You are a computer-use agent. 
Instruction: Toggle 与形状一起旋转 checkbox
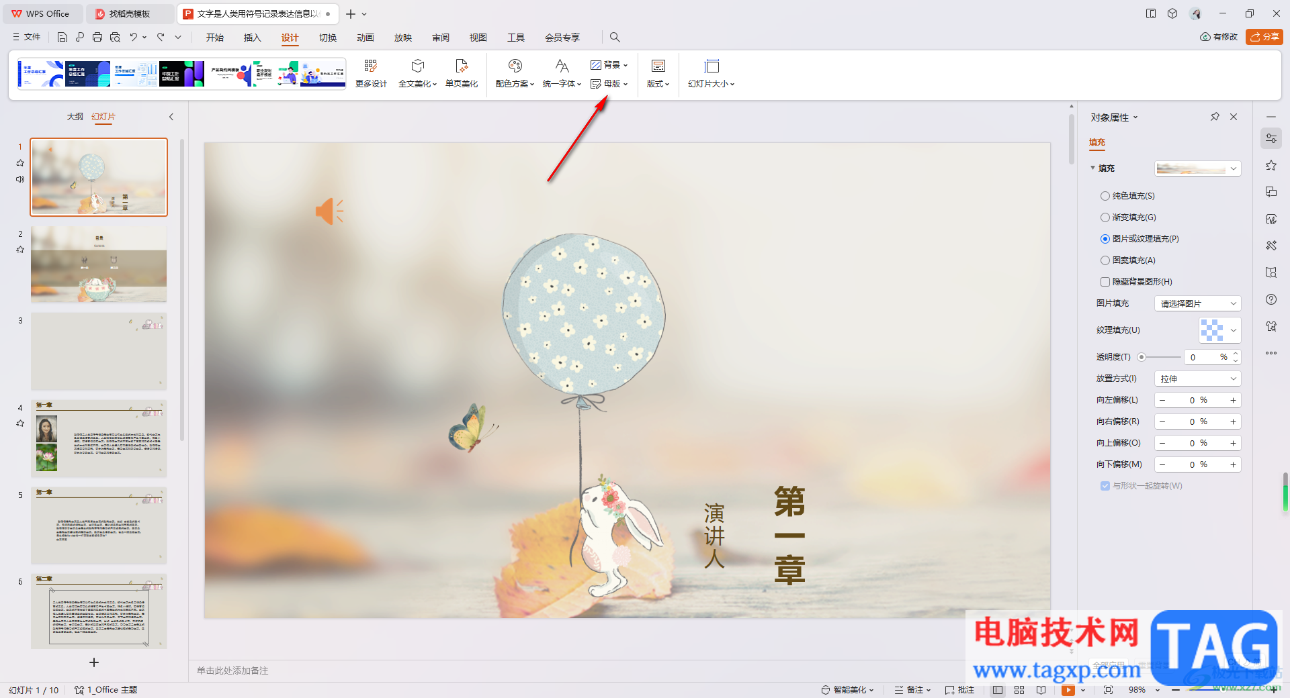[1105, 486]
